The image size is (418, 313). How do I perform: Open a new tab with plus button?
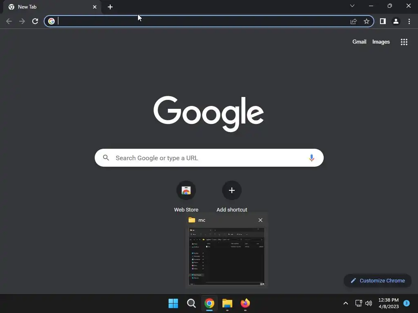[x=110, y=7]
